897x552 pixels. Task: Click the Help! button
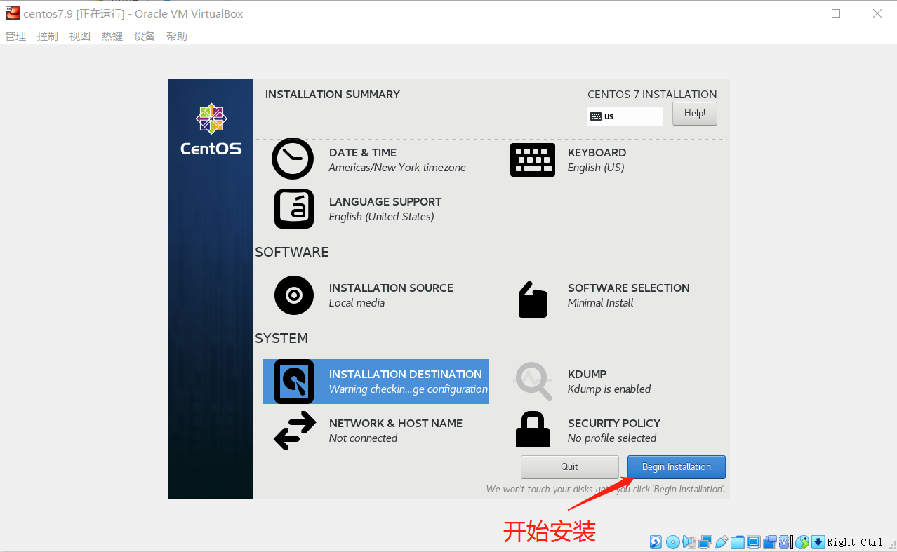[695, 114]
